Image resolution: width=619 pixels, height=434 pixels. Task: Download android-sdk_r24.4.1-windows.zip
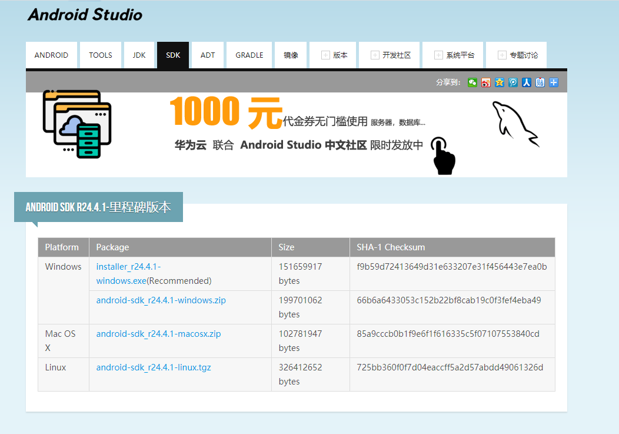point(161,300)
